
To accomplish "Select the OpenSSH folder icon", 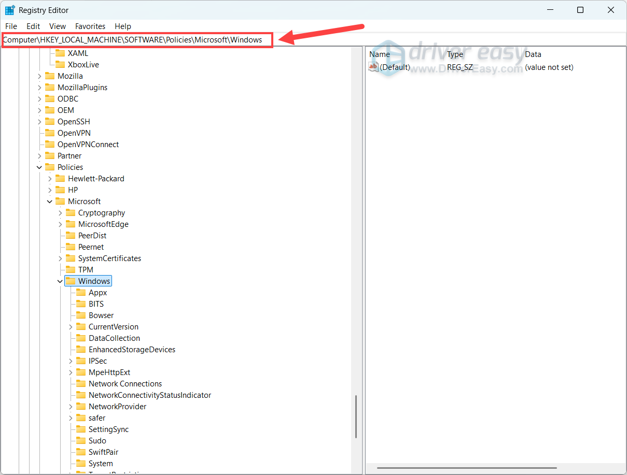I will click(x=50, y=121).
